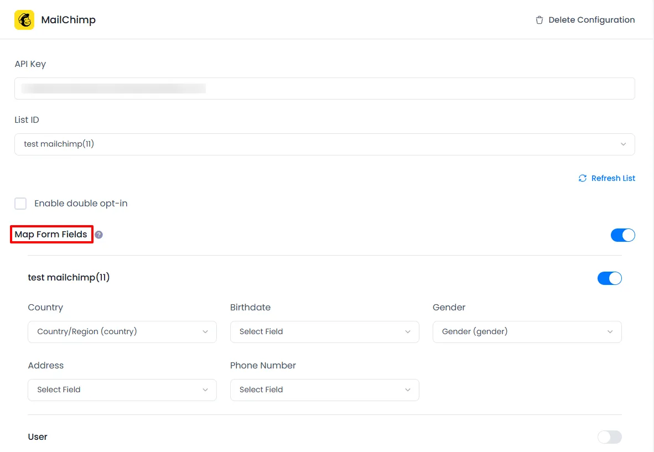Open the Address Select Field dropdown

pyautogui.click(x=122, y=390)
